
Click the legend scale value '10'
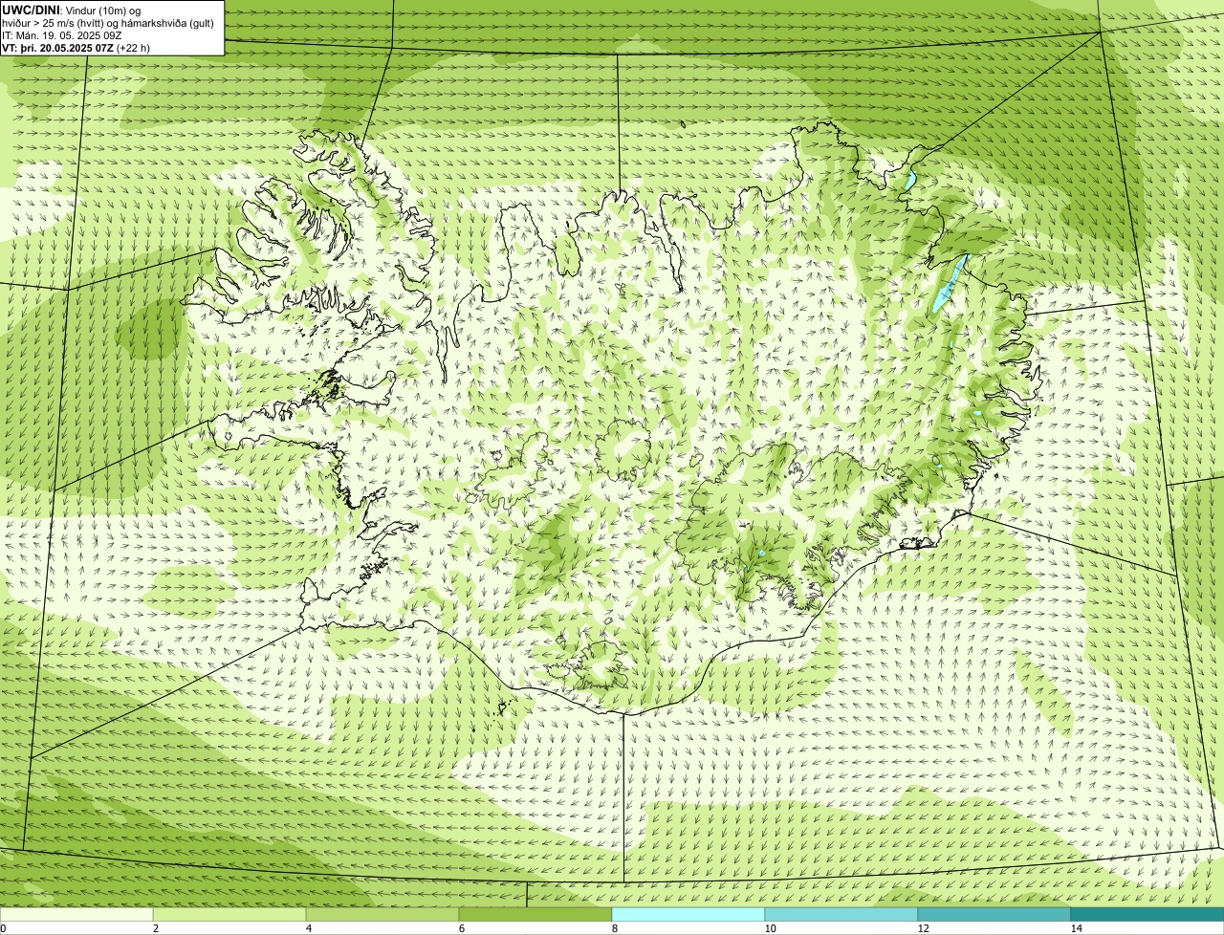point(770,928)
